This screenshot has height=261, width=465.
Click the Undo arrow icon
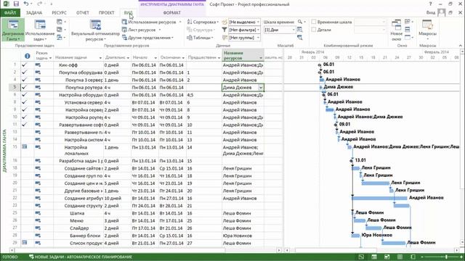tap(26, 4)
